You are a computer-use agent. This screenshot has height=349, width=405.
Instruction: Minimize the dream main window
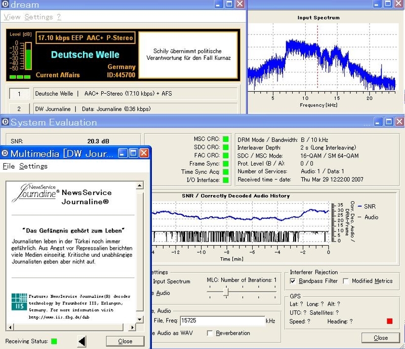tap(219, 4)
